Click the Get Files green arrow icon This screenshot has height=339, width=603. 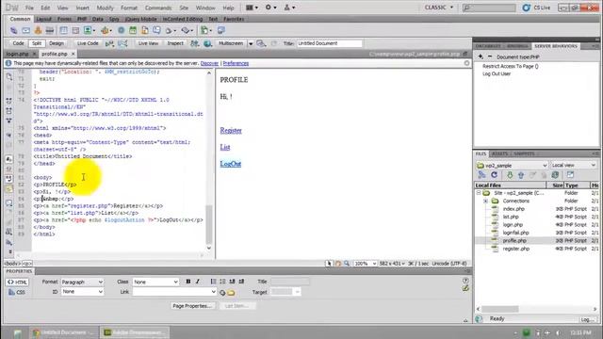point(510,175)
